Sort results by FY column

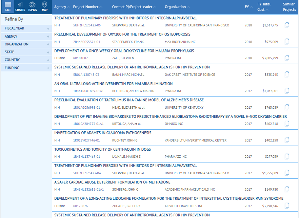point(249,7)
